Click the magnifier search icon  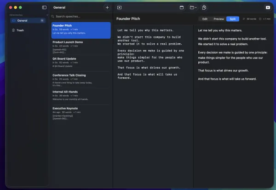point(52,17)
